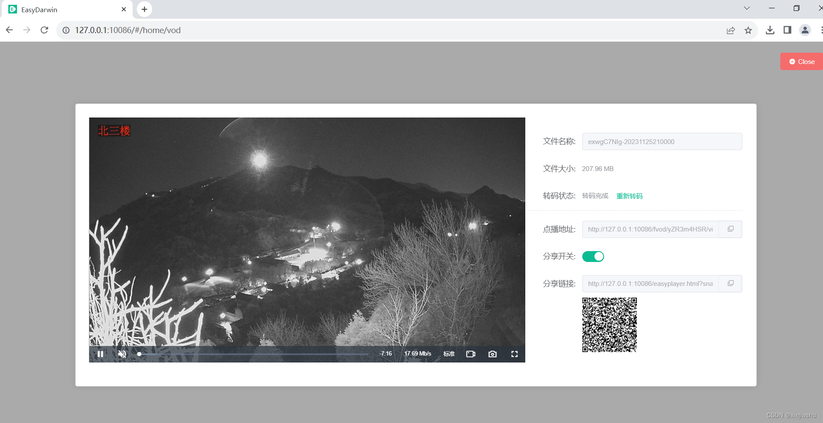This screenshot has height=423, width=823.
Task: Open site information dropdown in address bar
Action: coord(66,30)
